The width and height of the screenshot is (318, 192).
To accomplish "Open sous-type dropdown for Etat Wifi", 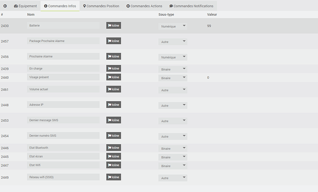I will point(173,166).
